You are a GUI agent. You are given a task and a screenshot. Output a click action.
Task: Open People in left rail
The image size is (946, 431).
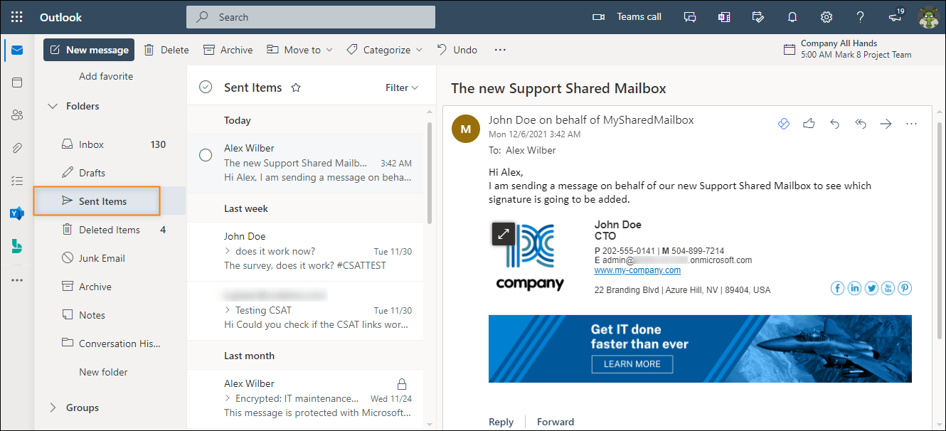(x=17, y=115)
